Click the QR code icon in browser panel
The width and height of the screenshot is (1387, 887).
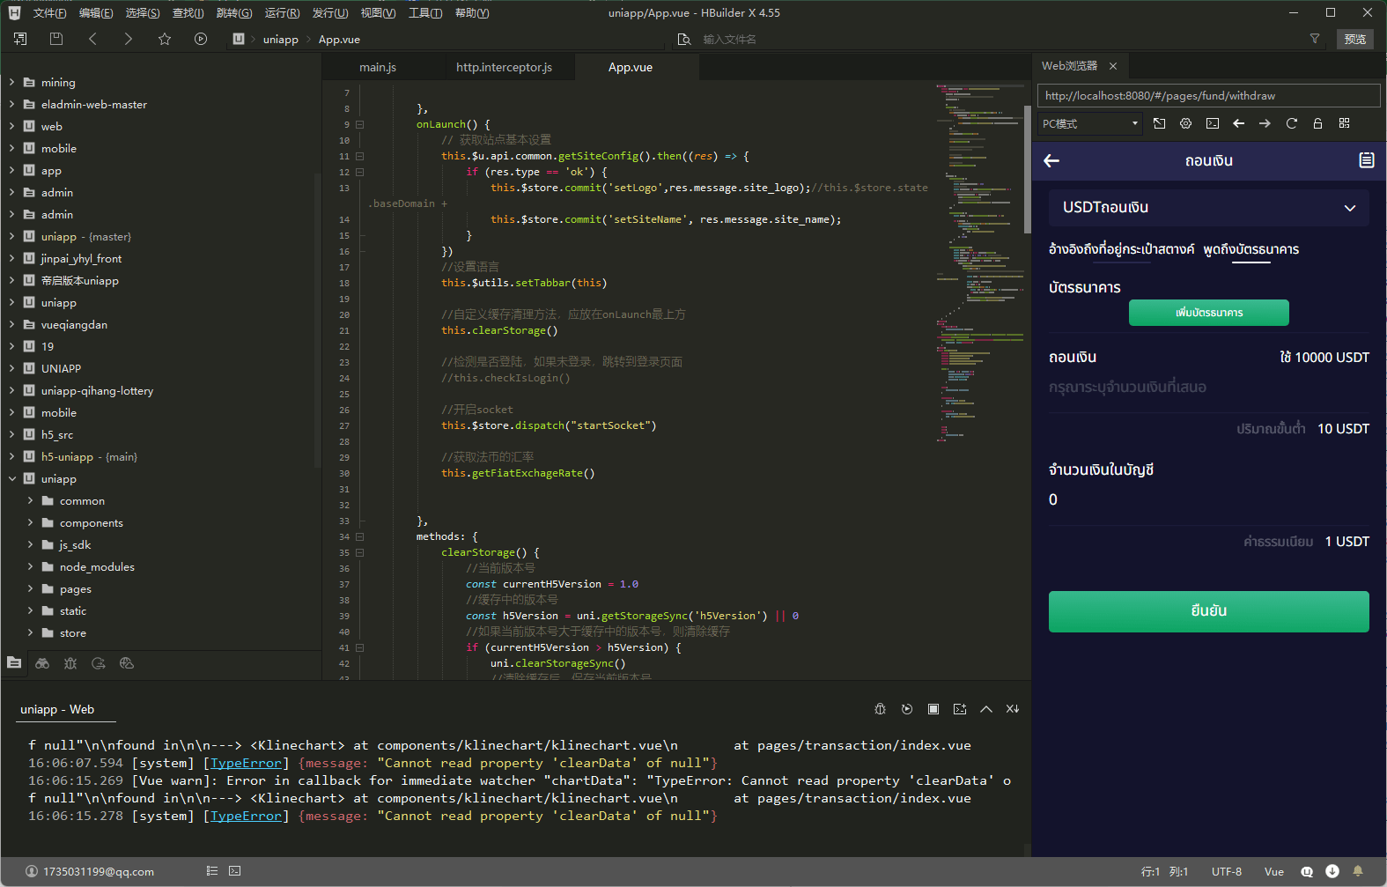[1344, 123]
